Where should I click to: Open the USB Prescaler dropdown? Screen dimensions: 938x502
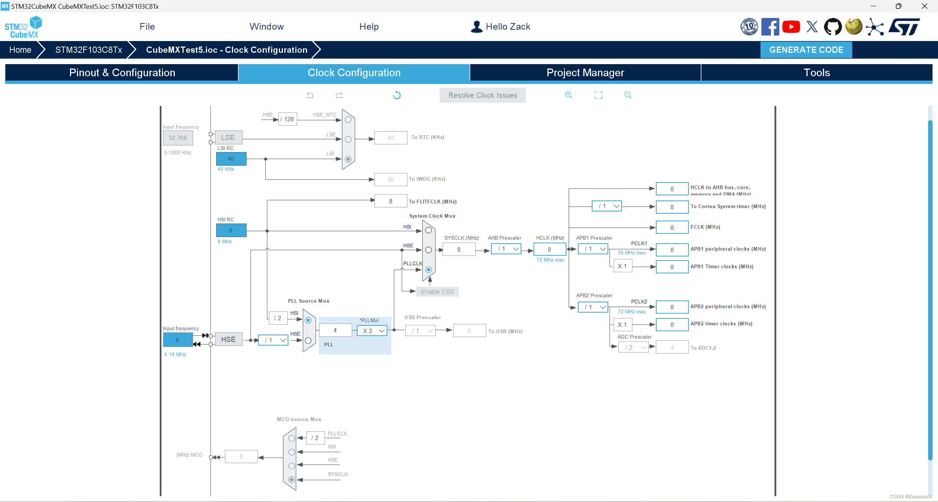(x=420, y=331)
